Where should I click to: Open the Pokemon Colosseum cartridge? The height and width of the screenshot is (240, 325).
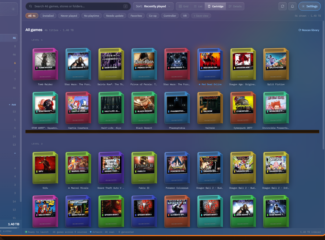tap(177, 168)
